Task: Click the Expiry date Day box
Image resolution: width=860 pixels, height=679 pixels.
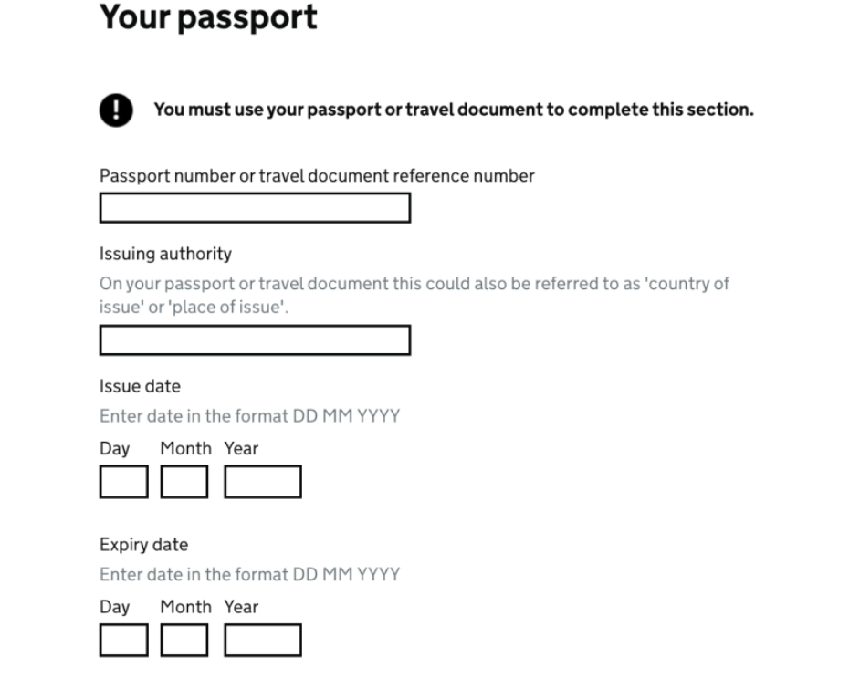Action: click(x=123, y=640)
